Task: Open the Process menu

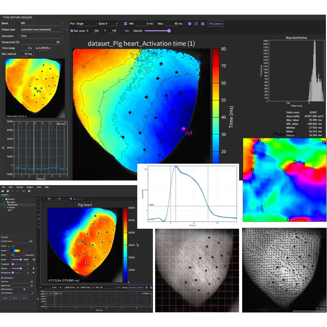Action: point(20,187)
